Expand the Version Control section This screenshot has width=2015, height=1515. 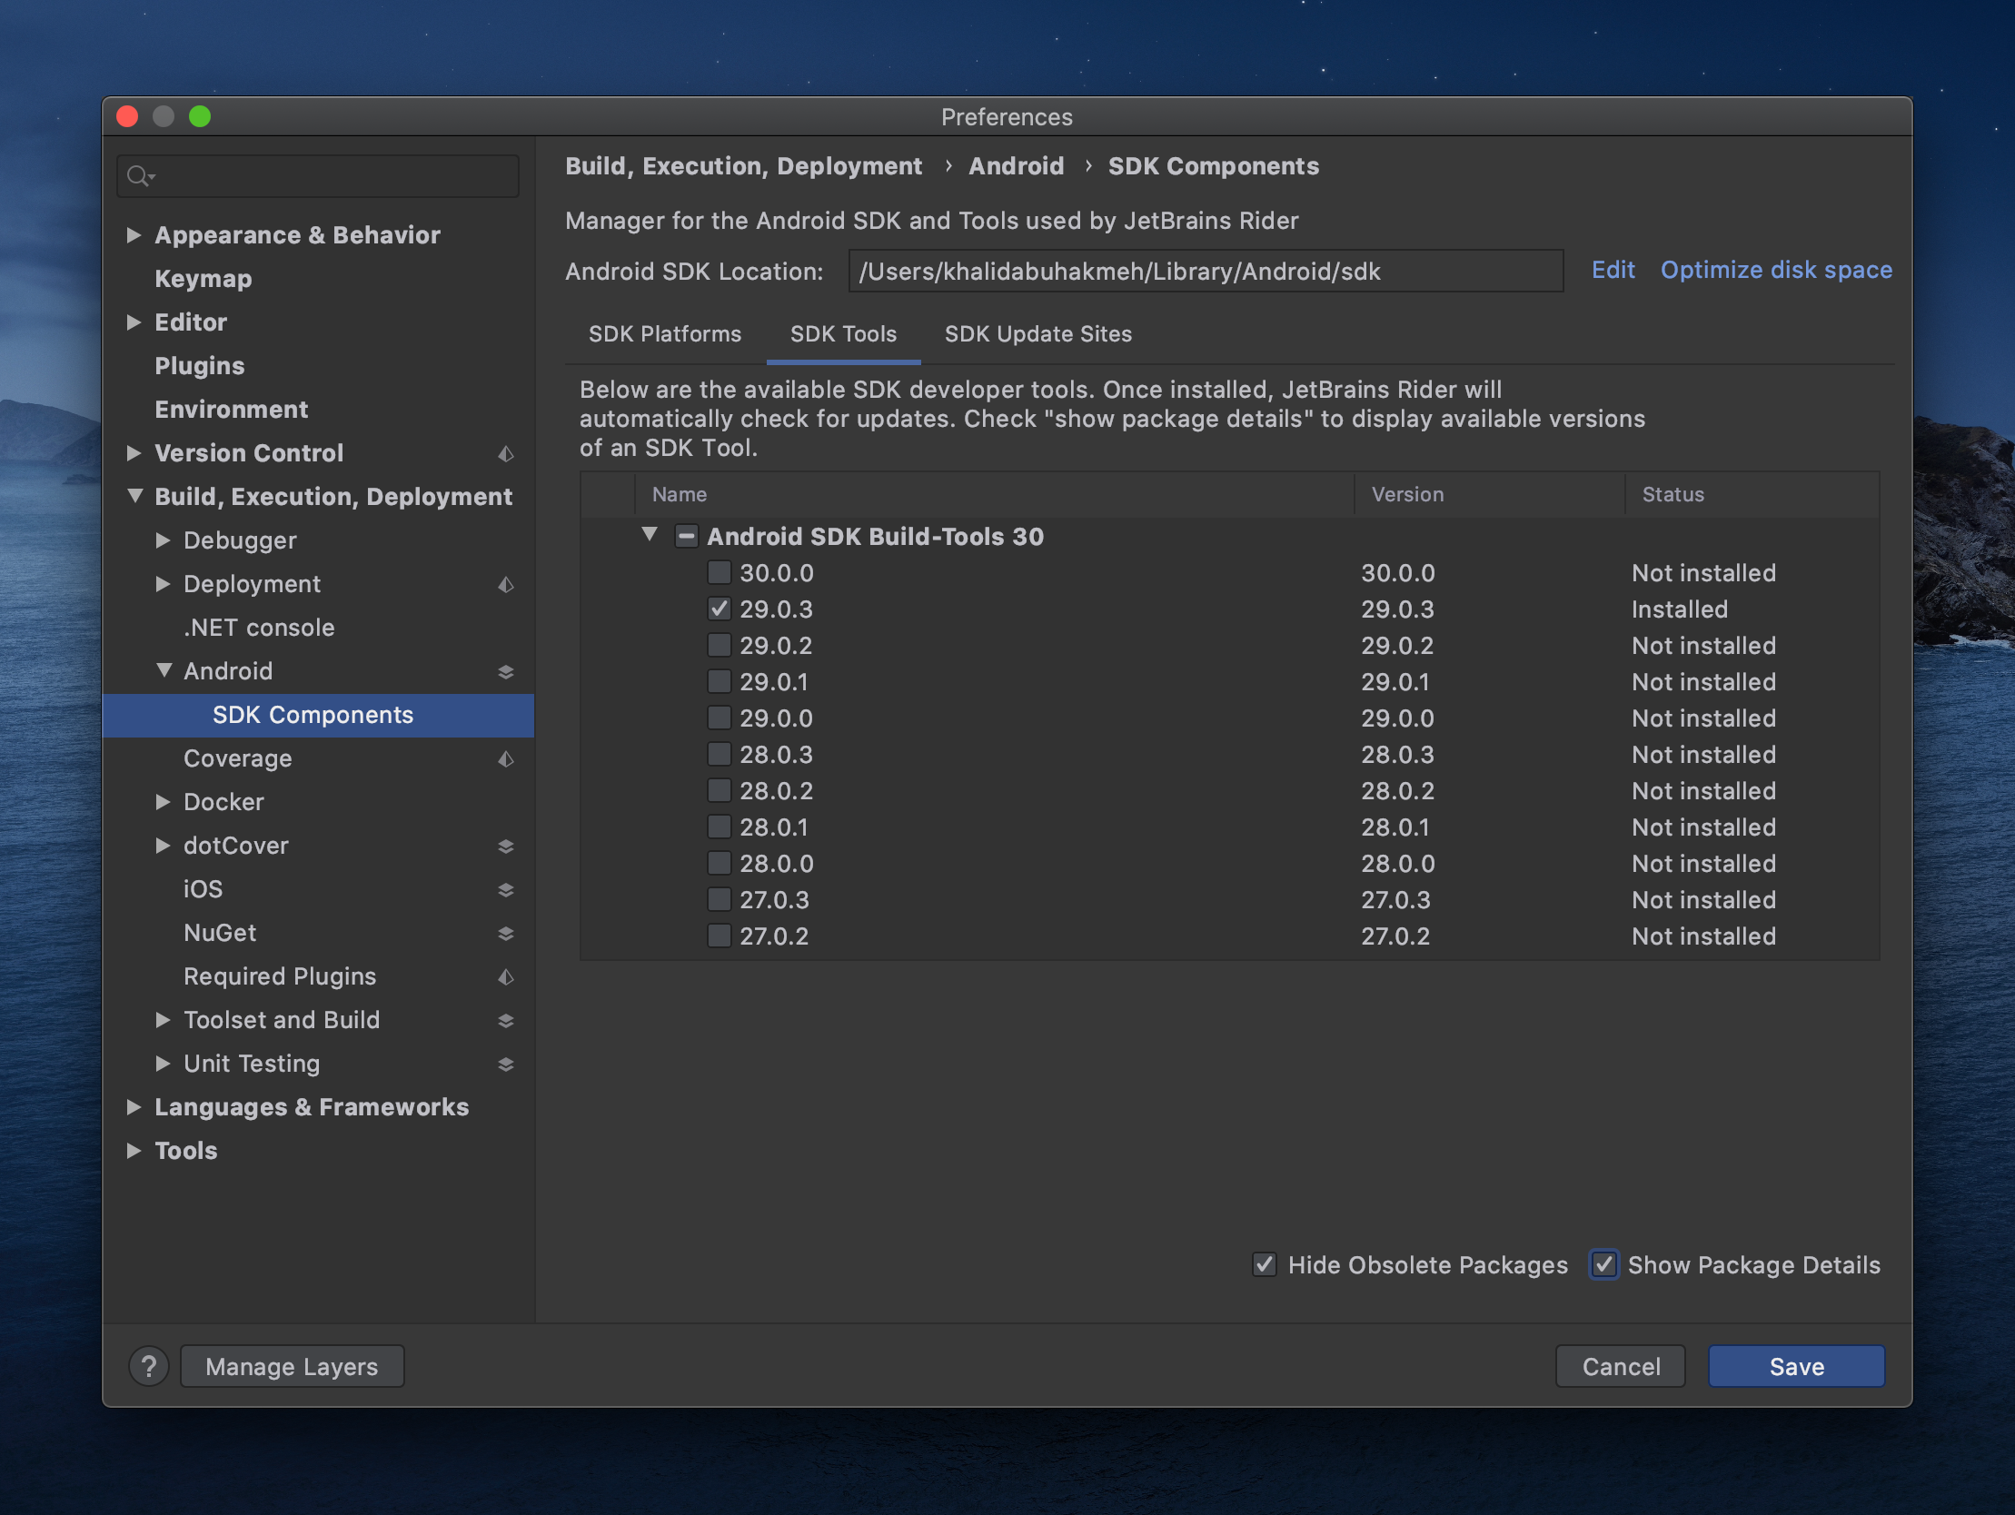[x=134, y=452]
